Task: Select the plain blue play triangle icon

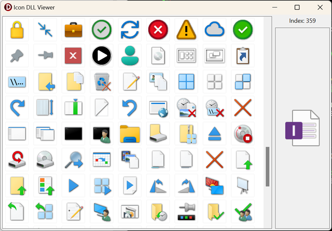Action: (73, 186)
